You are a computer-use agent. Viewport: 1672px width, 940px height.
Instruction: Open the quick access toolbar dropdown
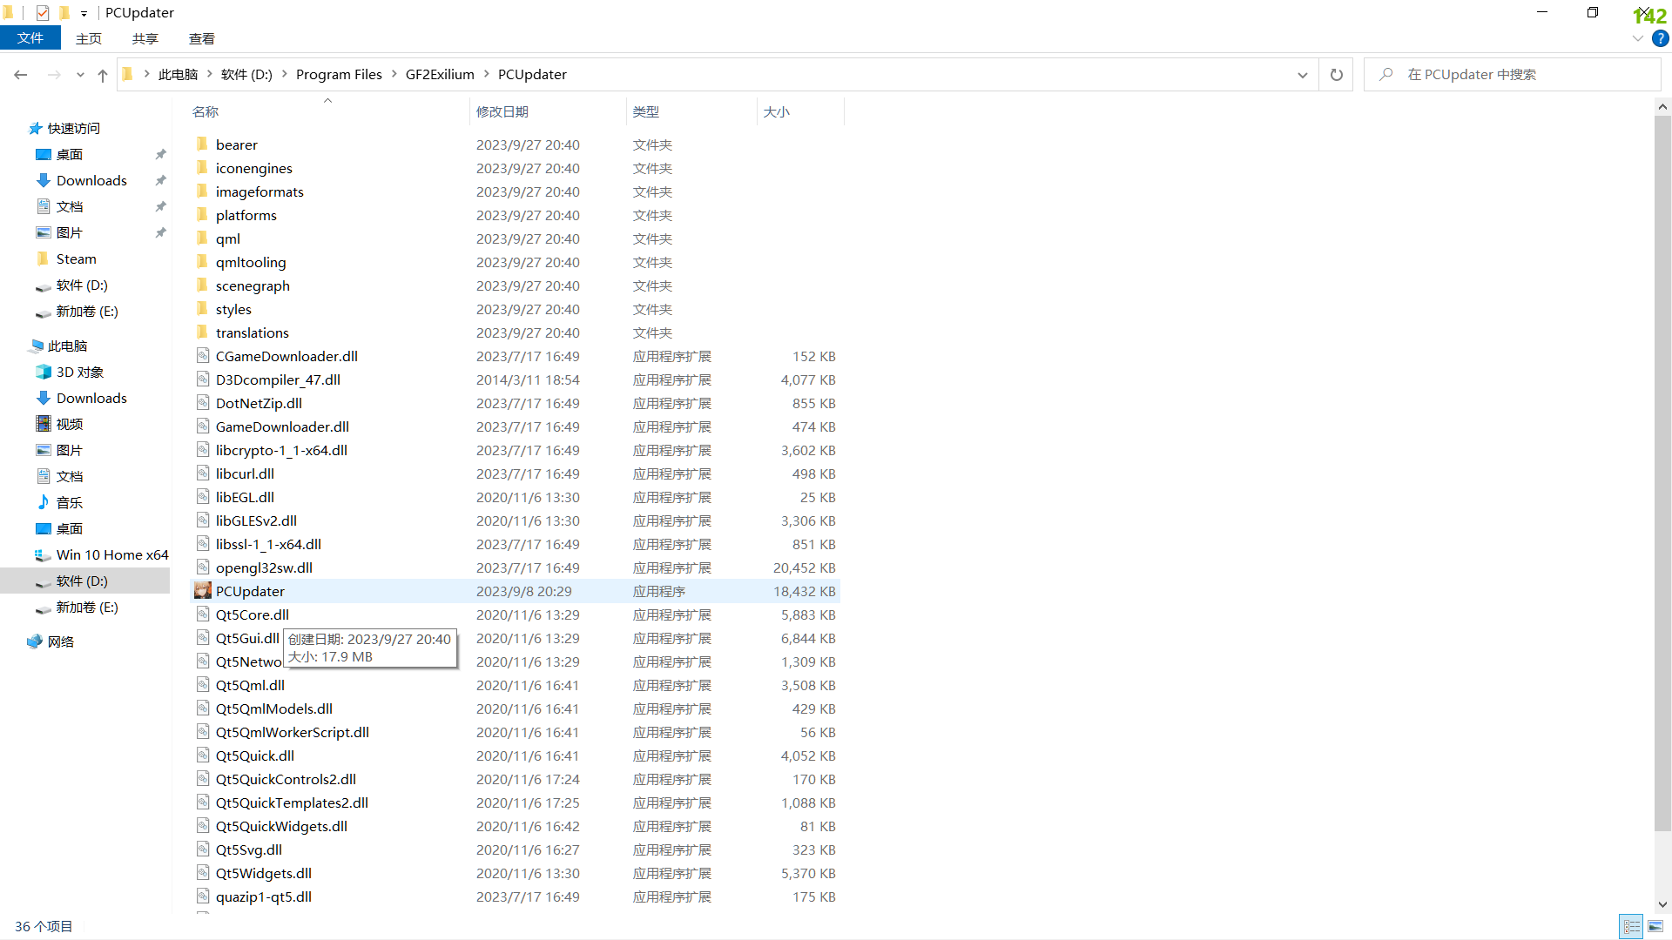pyautogui.click(x=84, y=13)
